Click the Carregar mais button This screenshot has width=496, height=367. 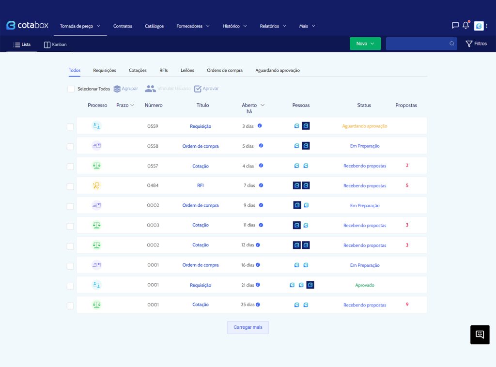pyautogui.click(x=248, y=327)
